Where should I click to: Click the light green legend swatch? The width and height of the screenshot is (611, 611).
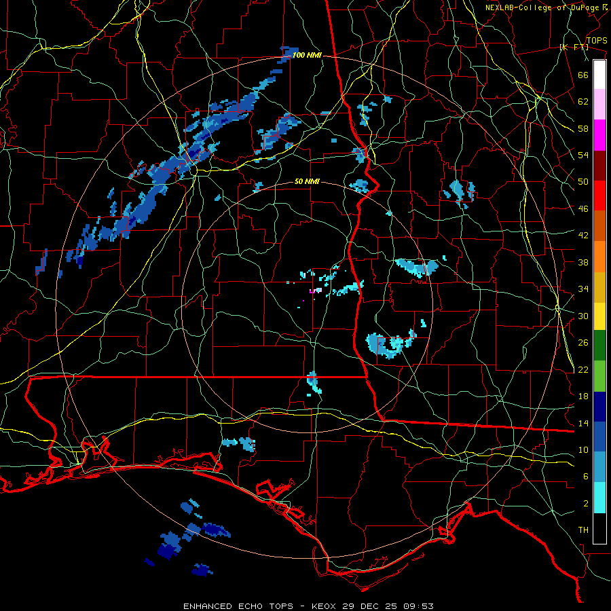pos(599,376)
